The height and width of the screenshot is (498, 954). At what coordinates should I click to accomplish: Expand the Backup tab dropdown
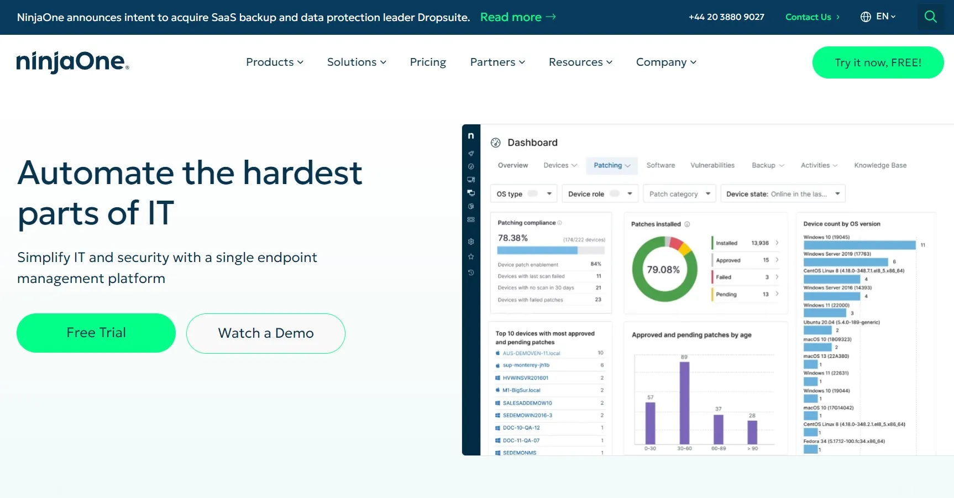coord(768,165)
